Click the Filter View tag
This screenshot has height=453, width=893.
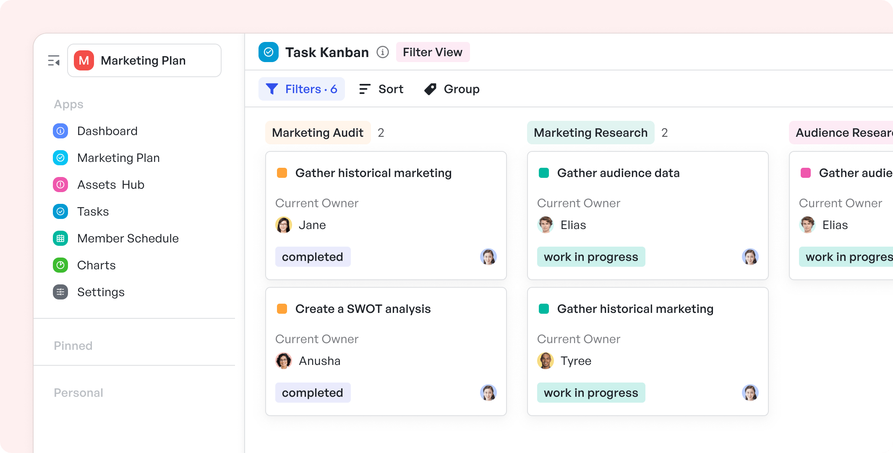[433, 52]
